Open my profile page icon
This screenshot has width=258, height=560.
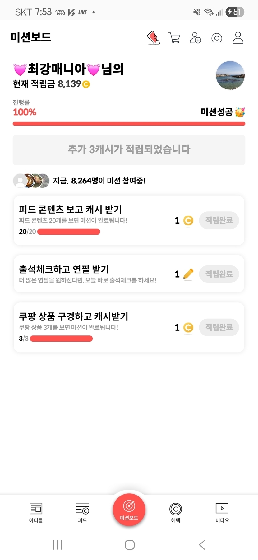pos(238,38)
